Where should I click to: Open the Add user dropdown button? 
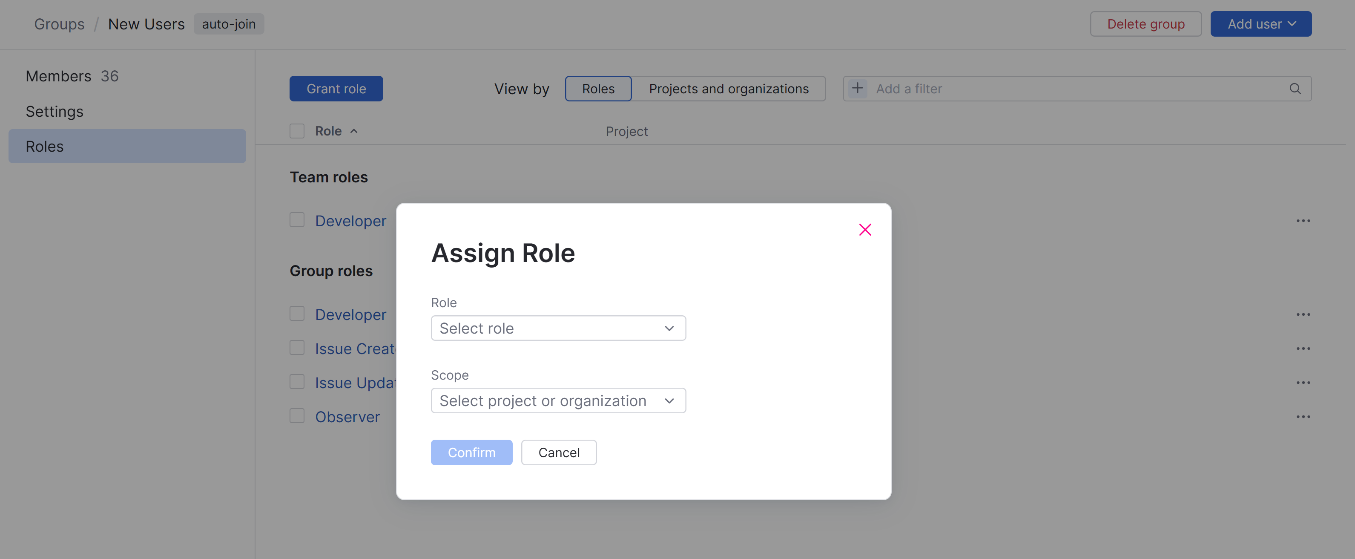click(1260, 24)
